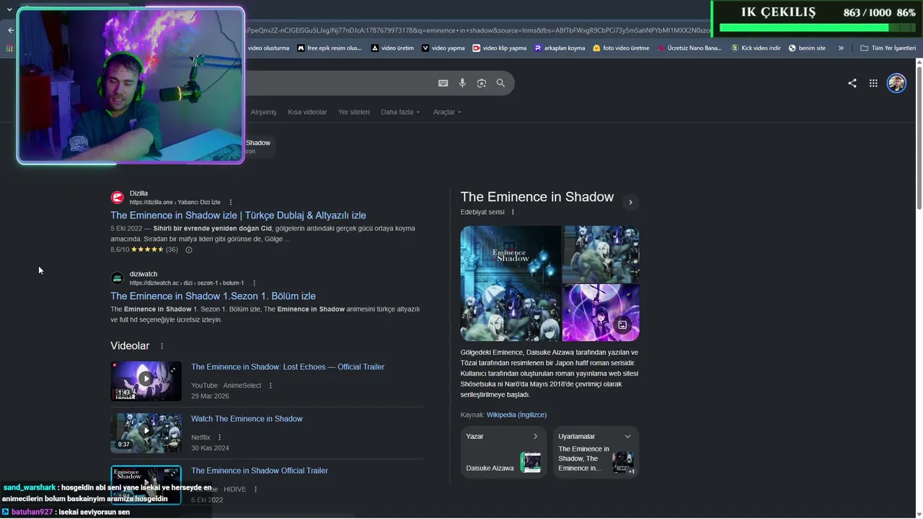Click the 'batuhan927' chat username
The height and width of the screenshot is (519, 923).
click(32, 512)
